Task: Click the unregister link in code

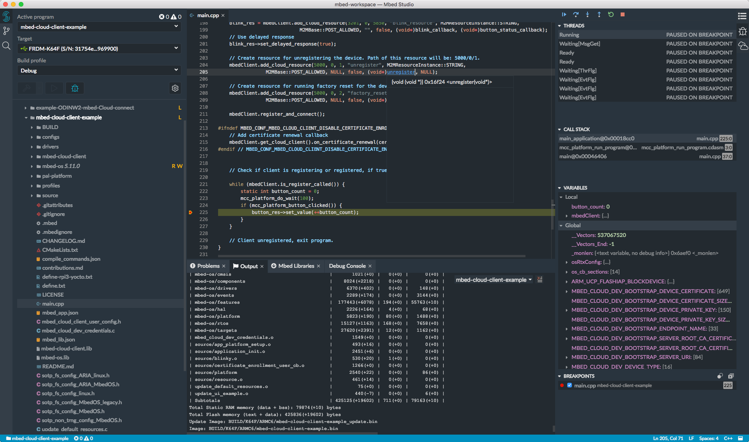Action: pos(401,72)
